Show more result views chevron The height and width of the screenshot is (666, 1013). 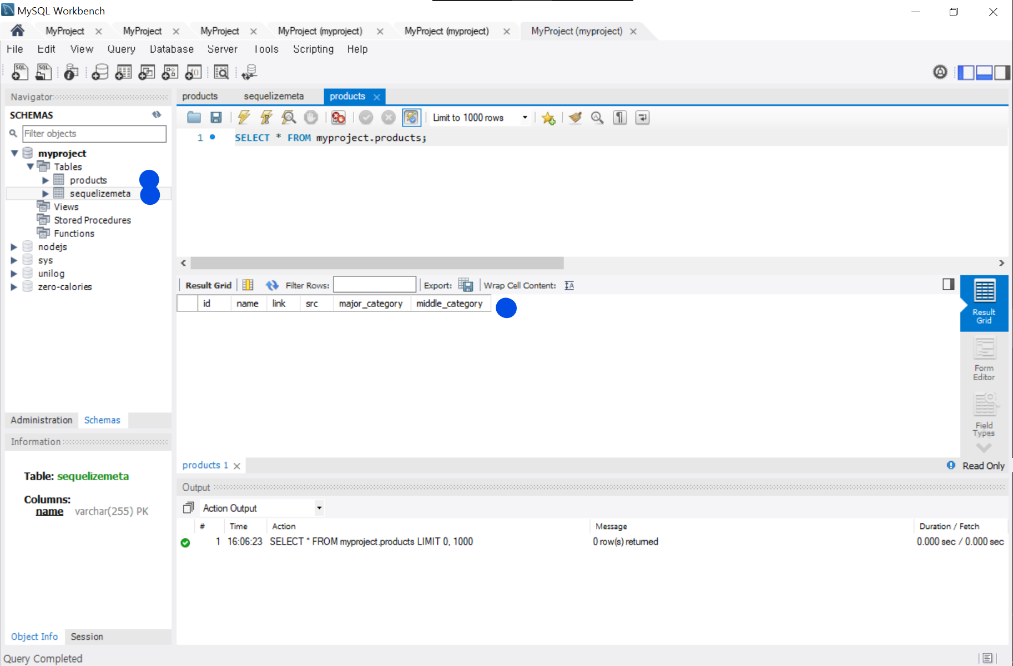pyautogui.click(x=984, y=447)
